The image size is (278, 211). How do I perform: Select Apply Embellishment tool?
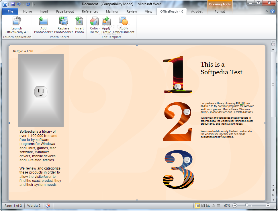coord(124,25)
